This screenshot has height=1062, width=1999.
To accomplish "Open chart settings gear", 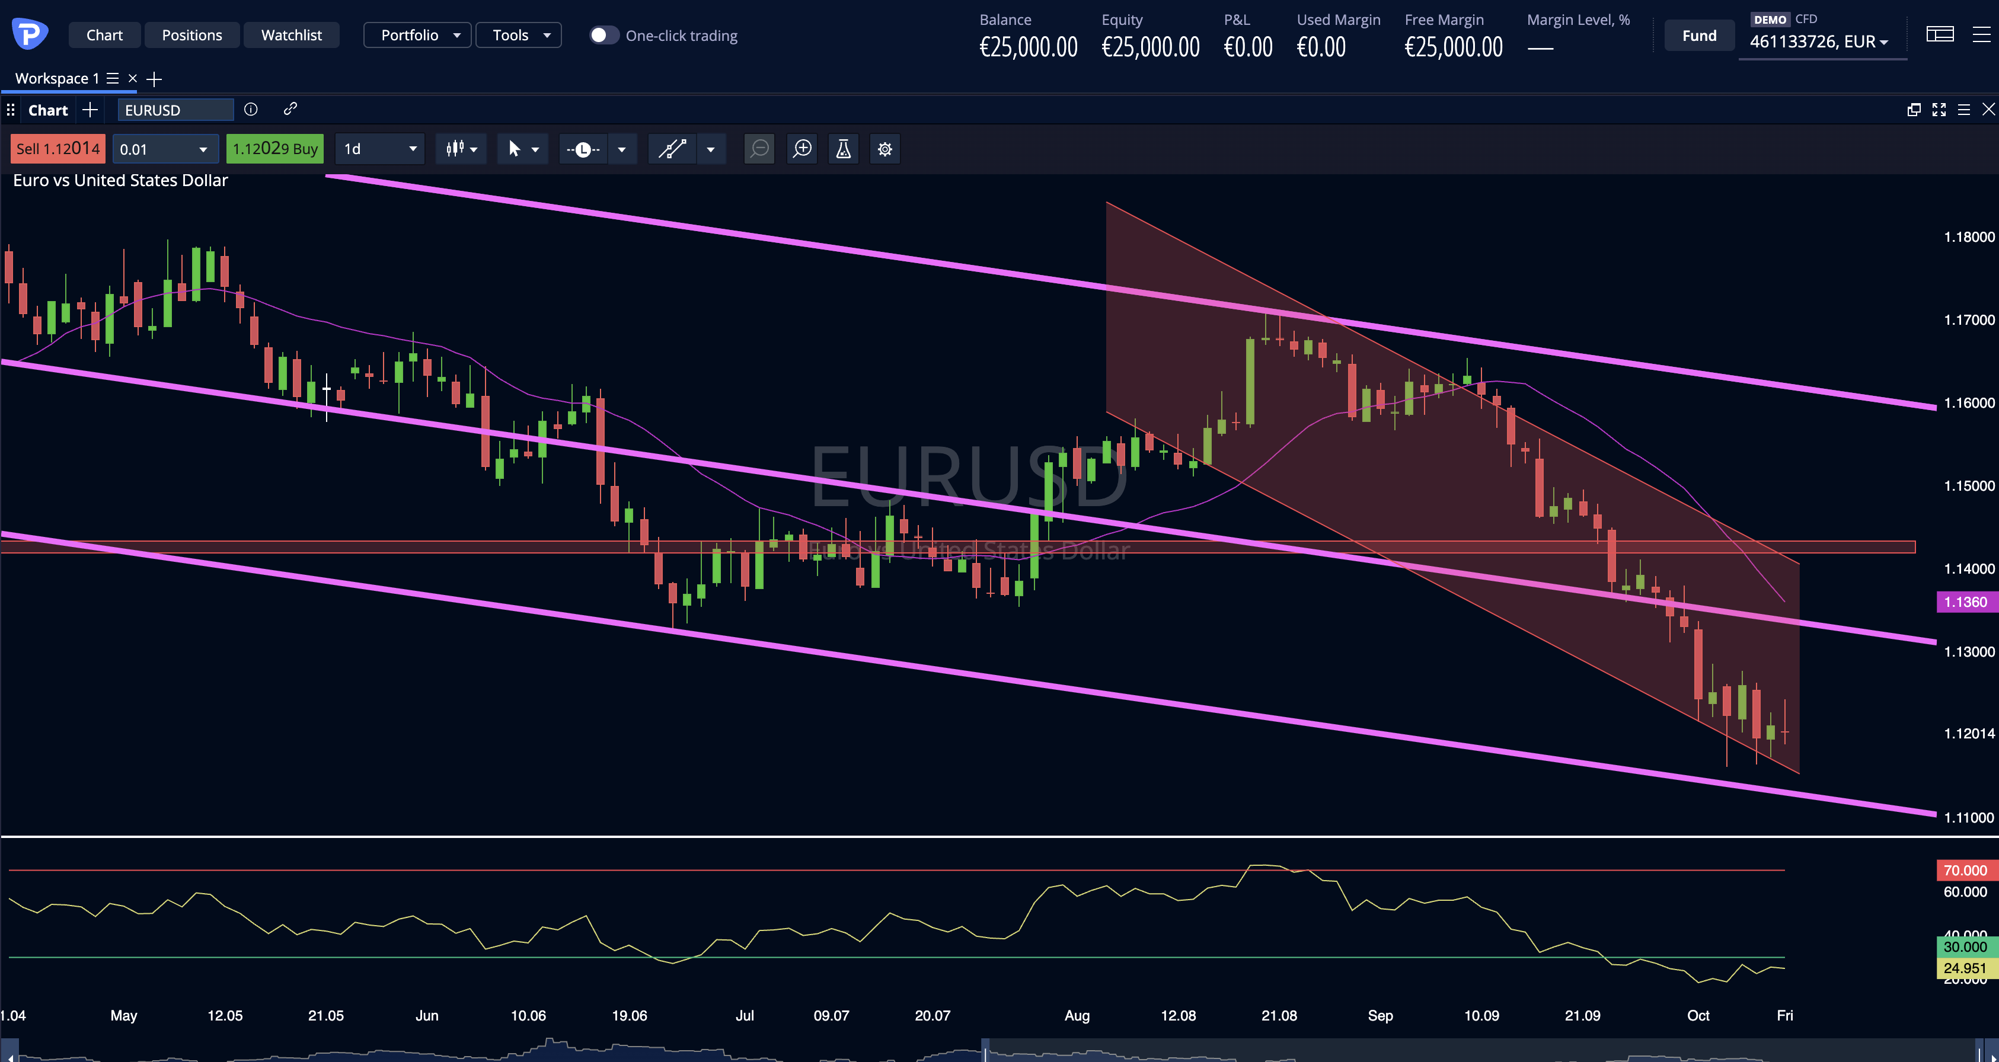I will click(884, 149).
